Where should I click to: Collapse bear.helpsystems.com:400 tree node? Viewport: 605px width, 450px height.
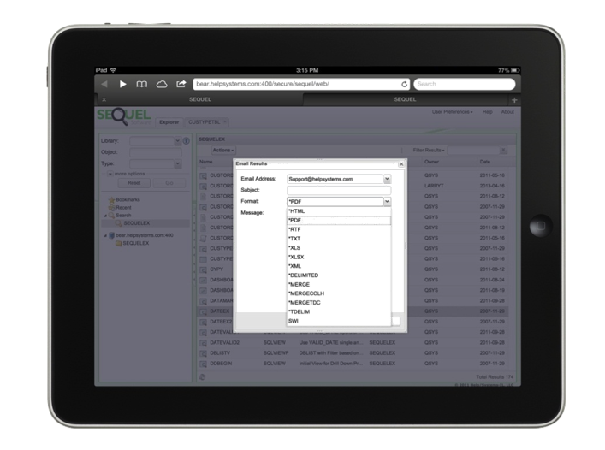(x=105, y=235)
